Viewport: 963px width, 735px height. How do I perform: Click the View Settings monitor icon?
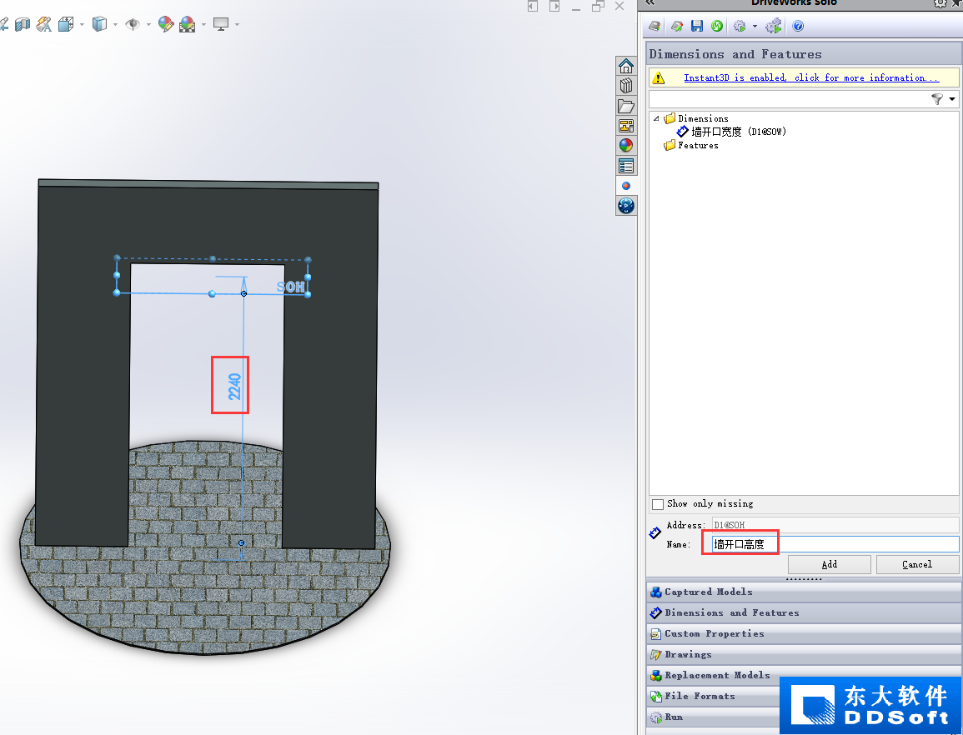click(220, 24)
